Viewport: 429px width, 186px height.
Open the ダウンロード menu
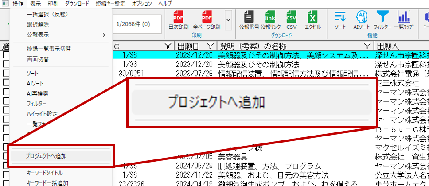pyautogui.click(x=77, y=4)
